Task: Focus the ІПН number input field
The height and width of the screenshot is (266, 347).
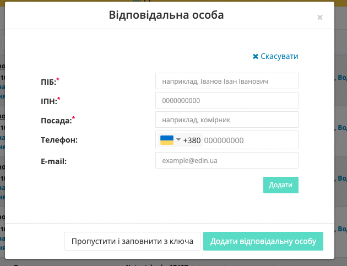Action: tap(227, 100)
